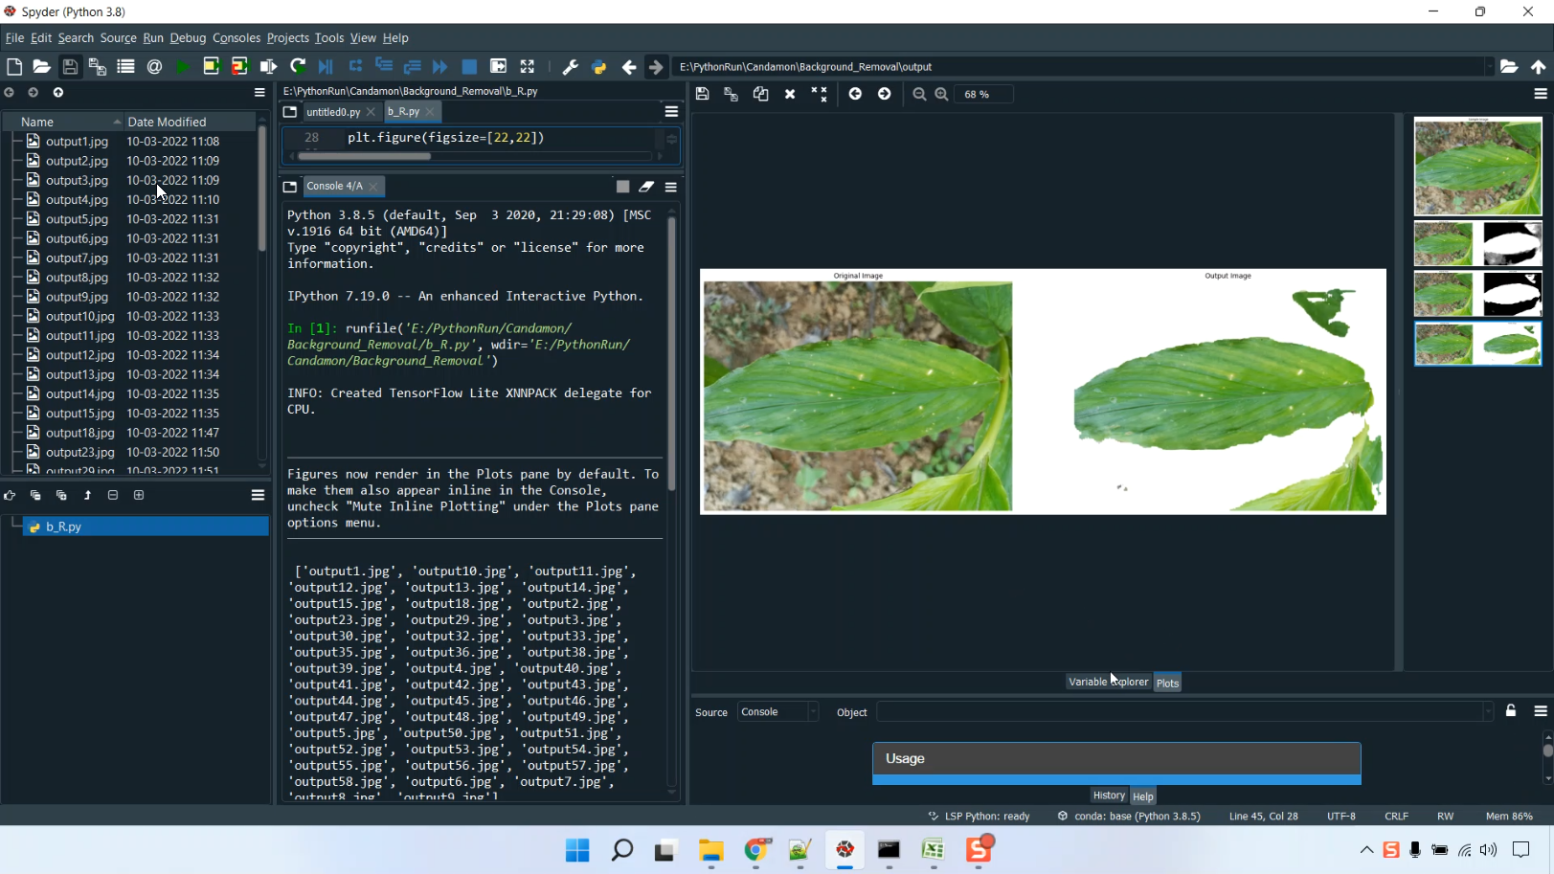Copy plot to clipboard icon
This screenshot has width=1554, height=874.
(760, 94)
